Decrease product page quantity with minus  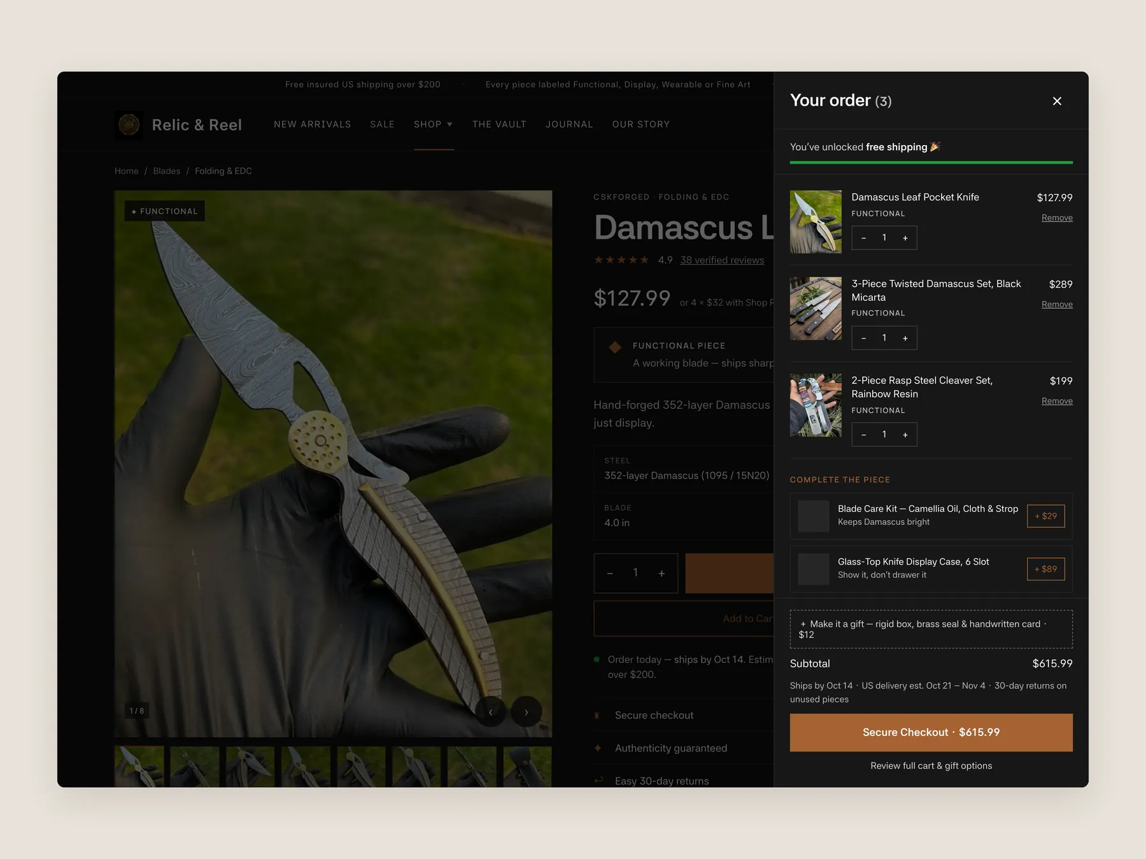pos(610,573)
